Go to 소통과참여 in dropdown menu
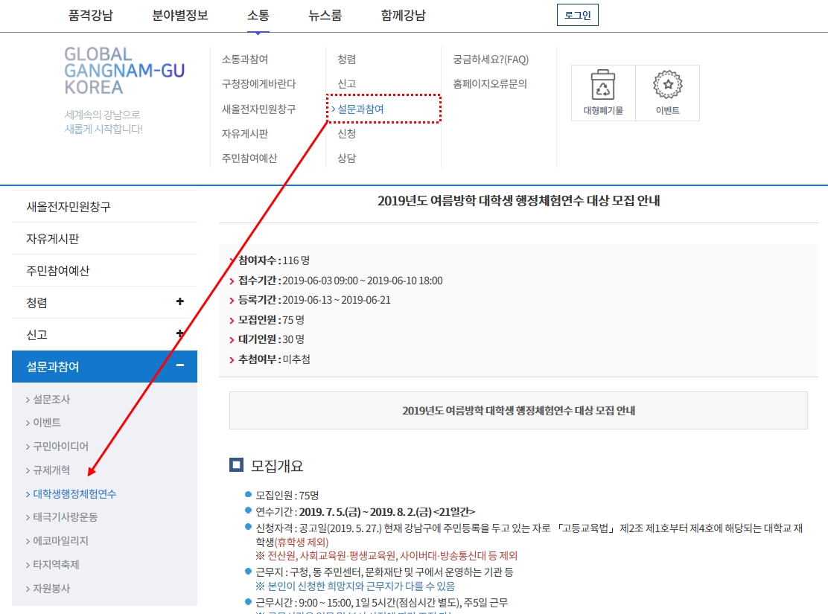This screenshot has width=828, height=614. [245, 59]
